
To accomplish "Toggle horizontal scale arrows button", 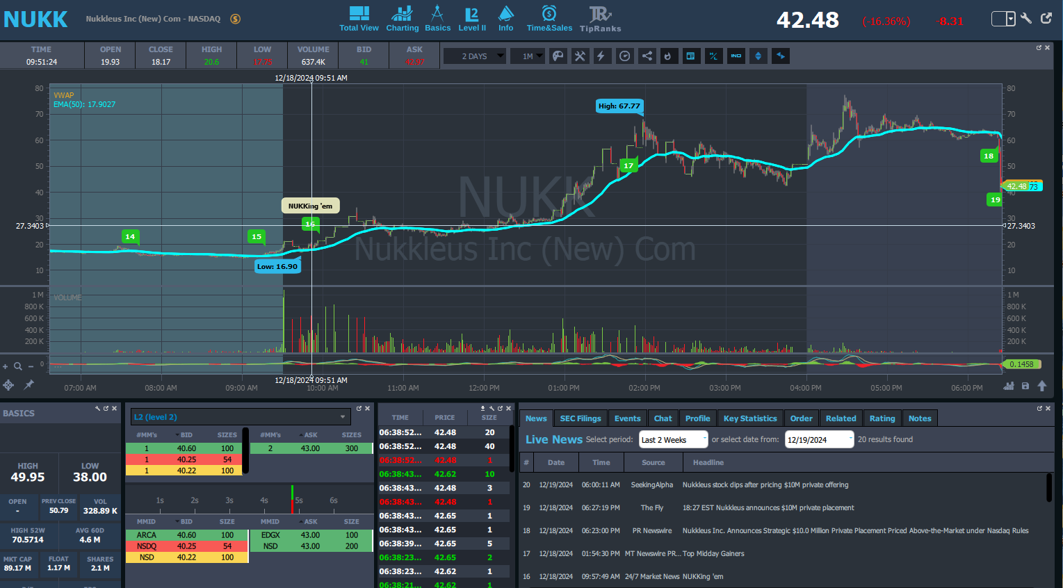I will pyautogui.click(x=781, y=56).
